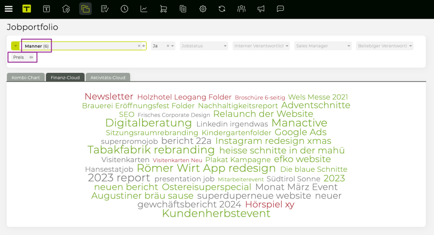Click Visitenkarten Neu in red
This screenshot has height=235, width=434.
pos(178,160)
